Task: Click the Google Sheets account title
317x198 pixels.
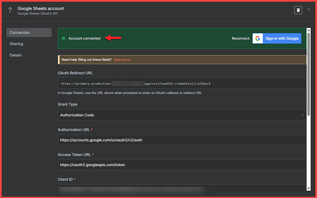Action: 40,8
